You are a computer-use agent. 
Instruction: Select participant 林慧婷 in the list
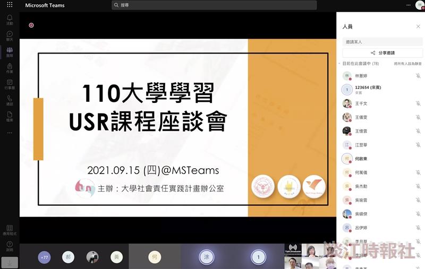[x=382, y=76]
